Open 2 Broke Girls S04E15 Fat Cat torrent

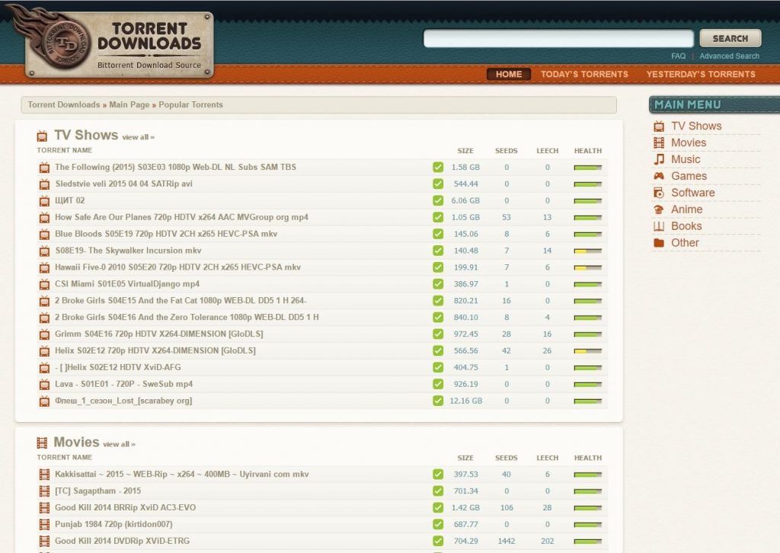[x=180, y=301]
